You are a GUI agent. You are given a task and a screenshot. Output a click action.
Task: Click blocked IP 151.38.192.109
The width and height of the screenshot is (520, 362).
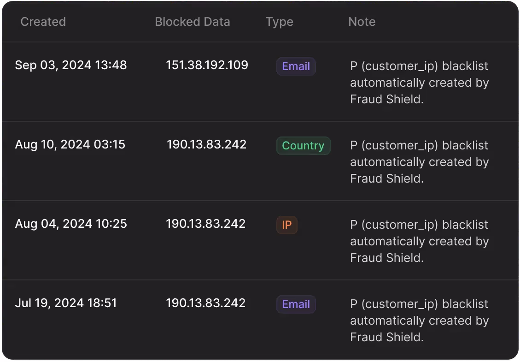[x=207, y=65]
